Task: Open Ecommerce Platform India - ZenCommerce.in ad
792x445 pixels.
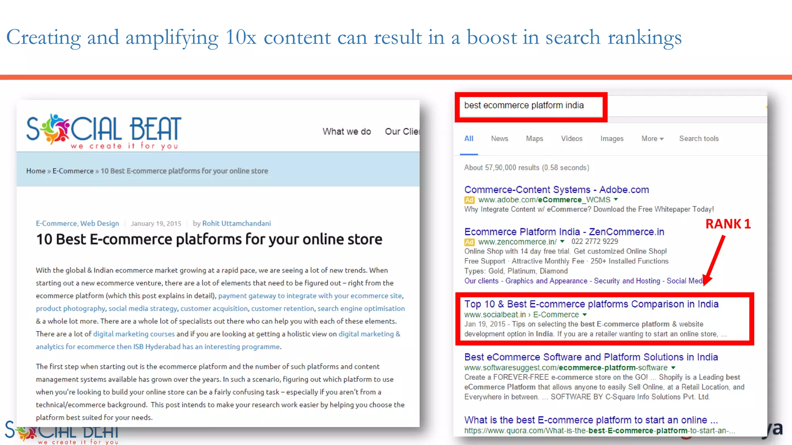Action: click(x=564, y=232)
